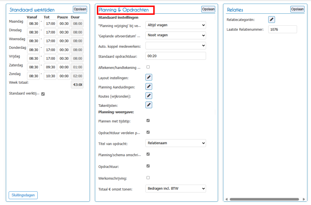Save Standaard werktijden with Opslaan
Viewport: 311px width, 205px height.
coord(80,9)
